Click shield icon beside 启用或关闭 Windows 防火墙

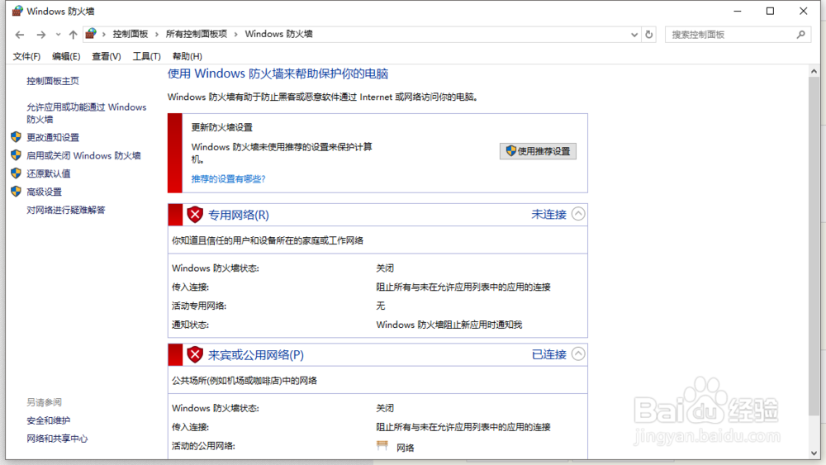pos(16,155)
